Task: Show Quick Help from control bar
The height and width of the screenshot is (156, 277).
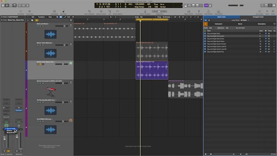Action: (11, 6)
